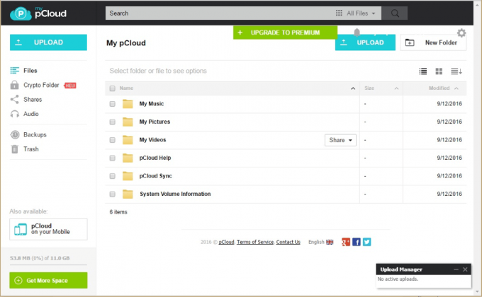The height and width of the screenshot is (297, 482).
Task: Open the pCloud footer link
Action: pos(226,242)
